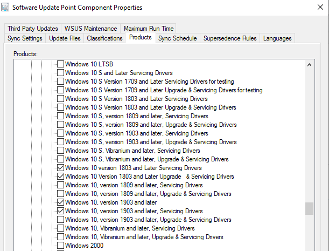The image size is (329, 251).
Task: Select Windows 10 S and Later Servicing Drivers label
Action: coord(119,72)
